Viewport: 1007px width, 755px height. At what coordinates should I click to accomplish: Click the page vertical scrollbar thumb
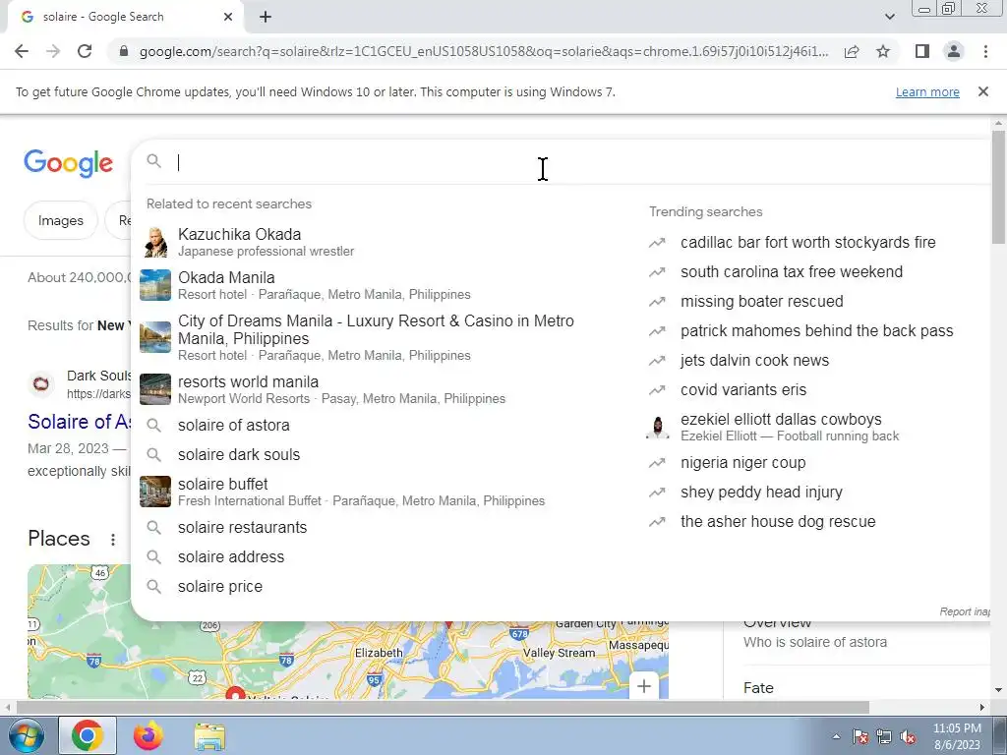click(x=998, y=188)
